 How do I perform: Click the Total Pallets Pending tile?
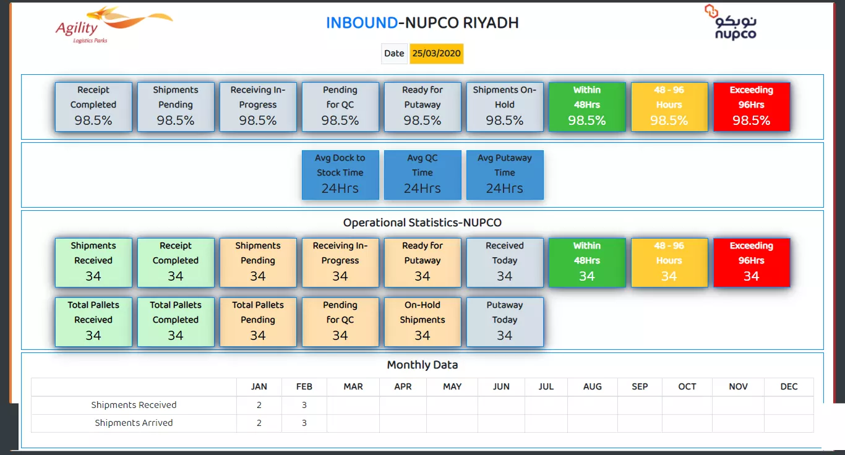pos(258,321)
